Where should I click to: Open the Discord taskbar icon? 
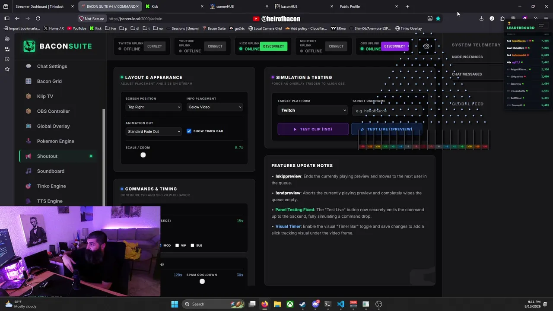[x=315, y=304]
